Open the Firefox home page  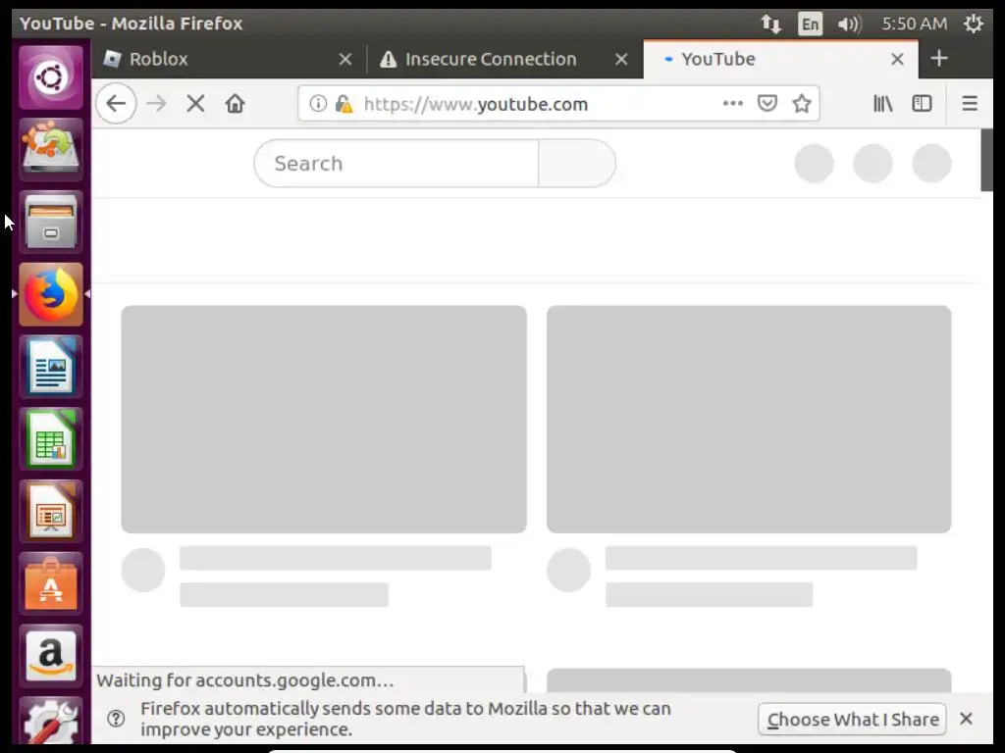pyautogui.click(x=235, y=103)
